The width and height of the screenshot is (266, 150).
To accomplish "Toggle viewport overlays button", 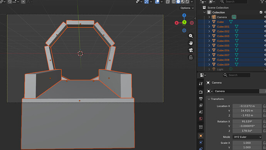I will pyautogui.click(x=157, y=2).
